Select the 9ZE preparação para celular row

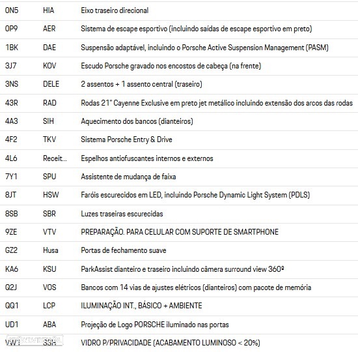[x=179, y=232]
